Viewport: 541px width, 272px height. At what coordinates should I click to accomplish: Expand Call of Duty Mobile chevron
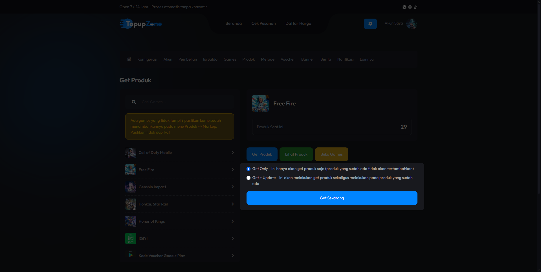(x=233, y=152)
